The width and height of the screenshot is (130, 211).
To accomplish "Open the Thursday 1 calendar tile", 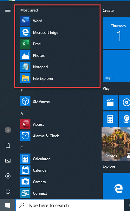I will [116, 33].
